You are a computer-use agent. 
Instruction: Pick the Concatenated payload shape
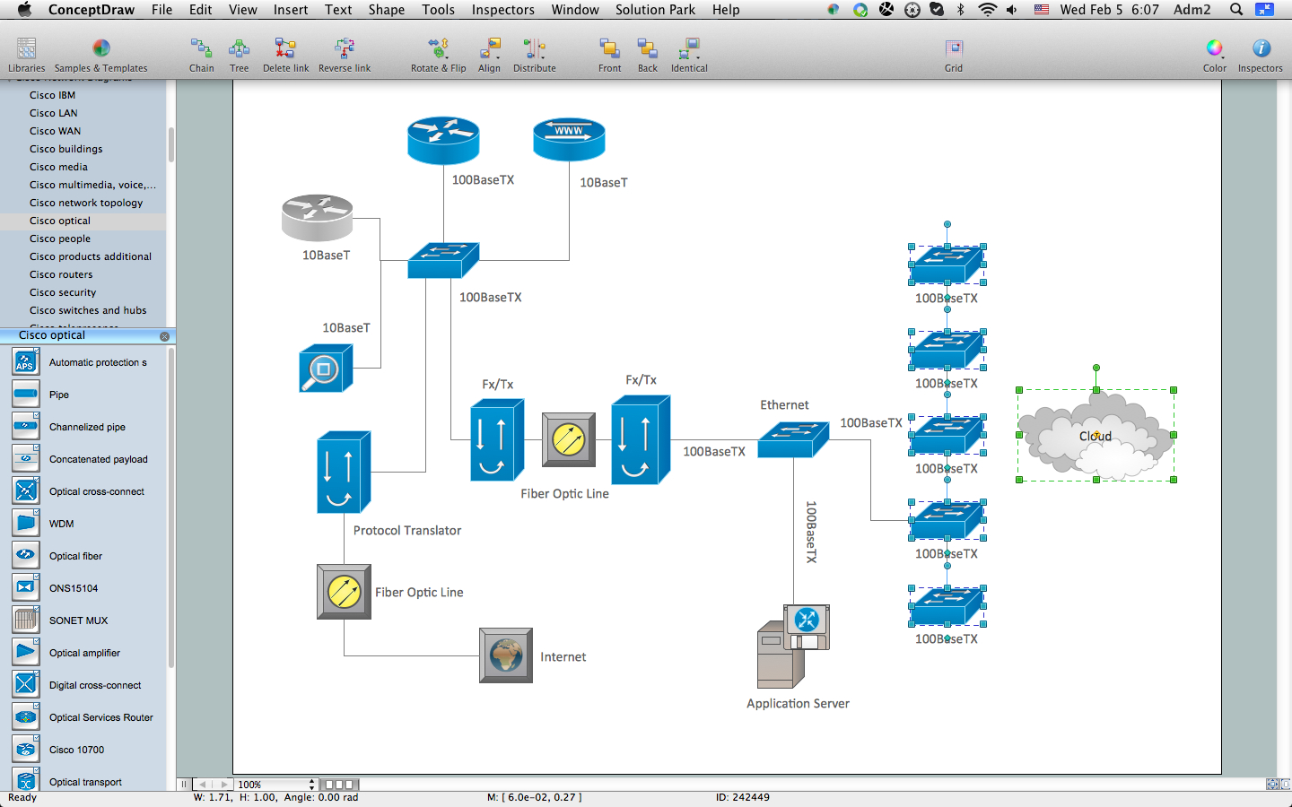(26, 459)
